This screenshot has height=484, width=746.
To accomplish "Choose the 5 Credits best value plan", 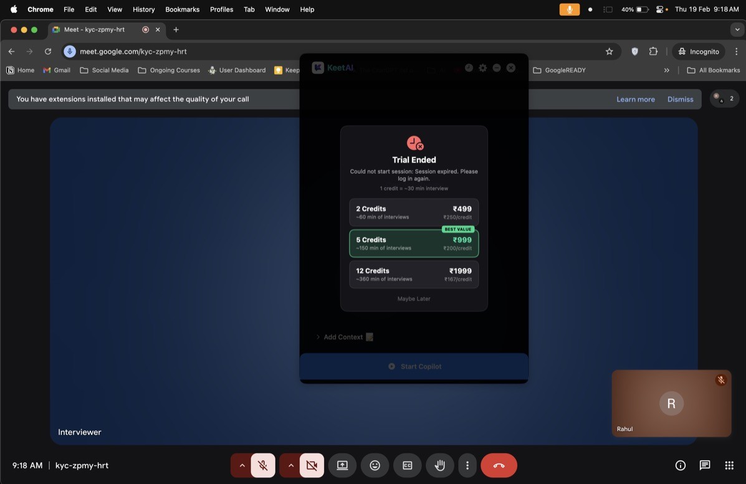I will pos(413,243).
